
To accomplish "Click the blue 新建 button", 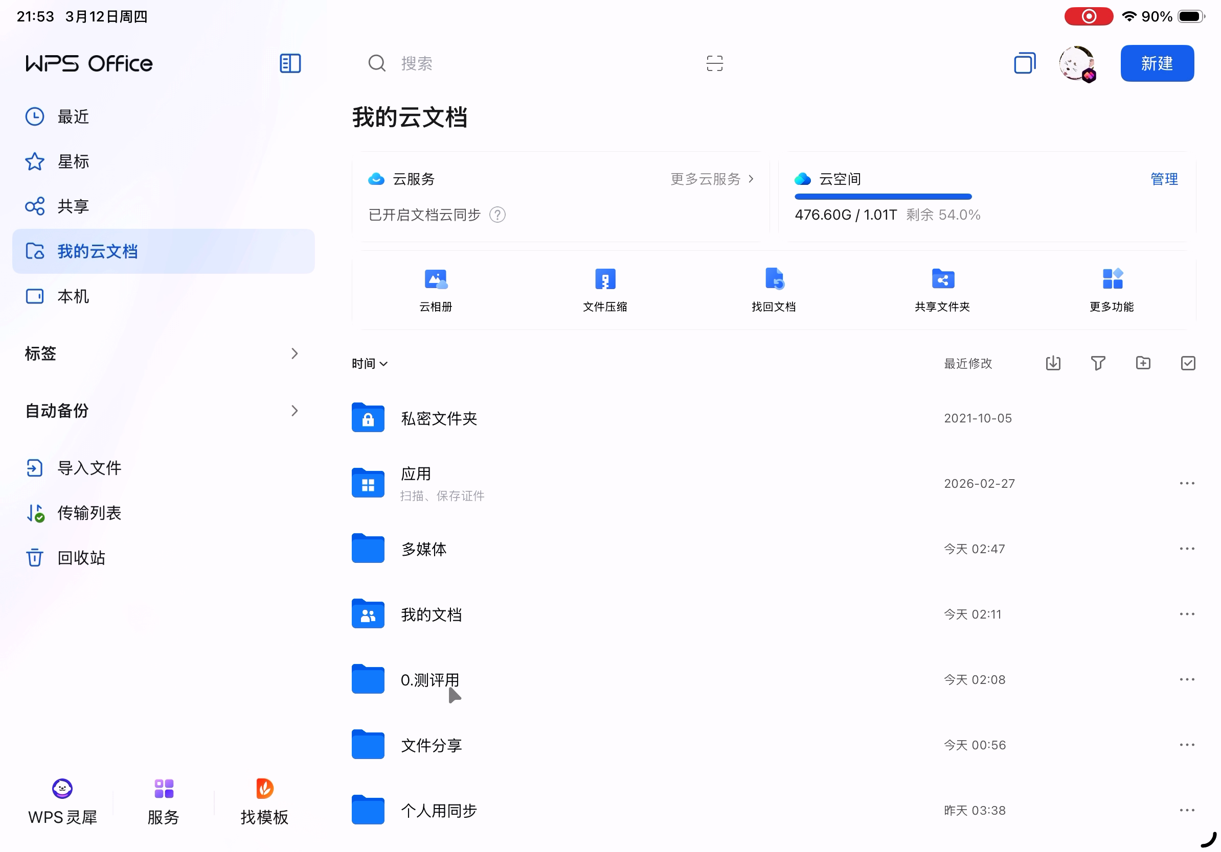I will coord(1157,63).
